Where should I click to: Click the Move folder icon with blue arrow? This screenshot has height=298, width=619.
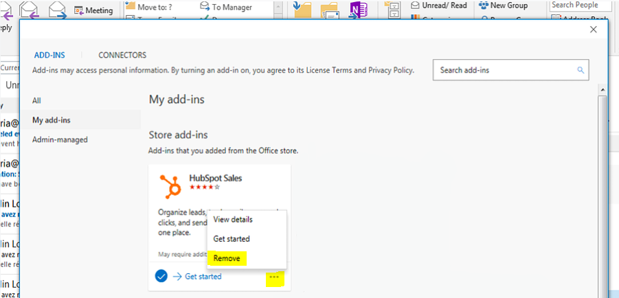coord(302,10)
